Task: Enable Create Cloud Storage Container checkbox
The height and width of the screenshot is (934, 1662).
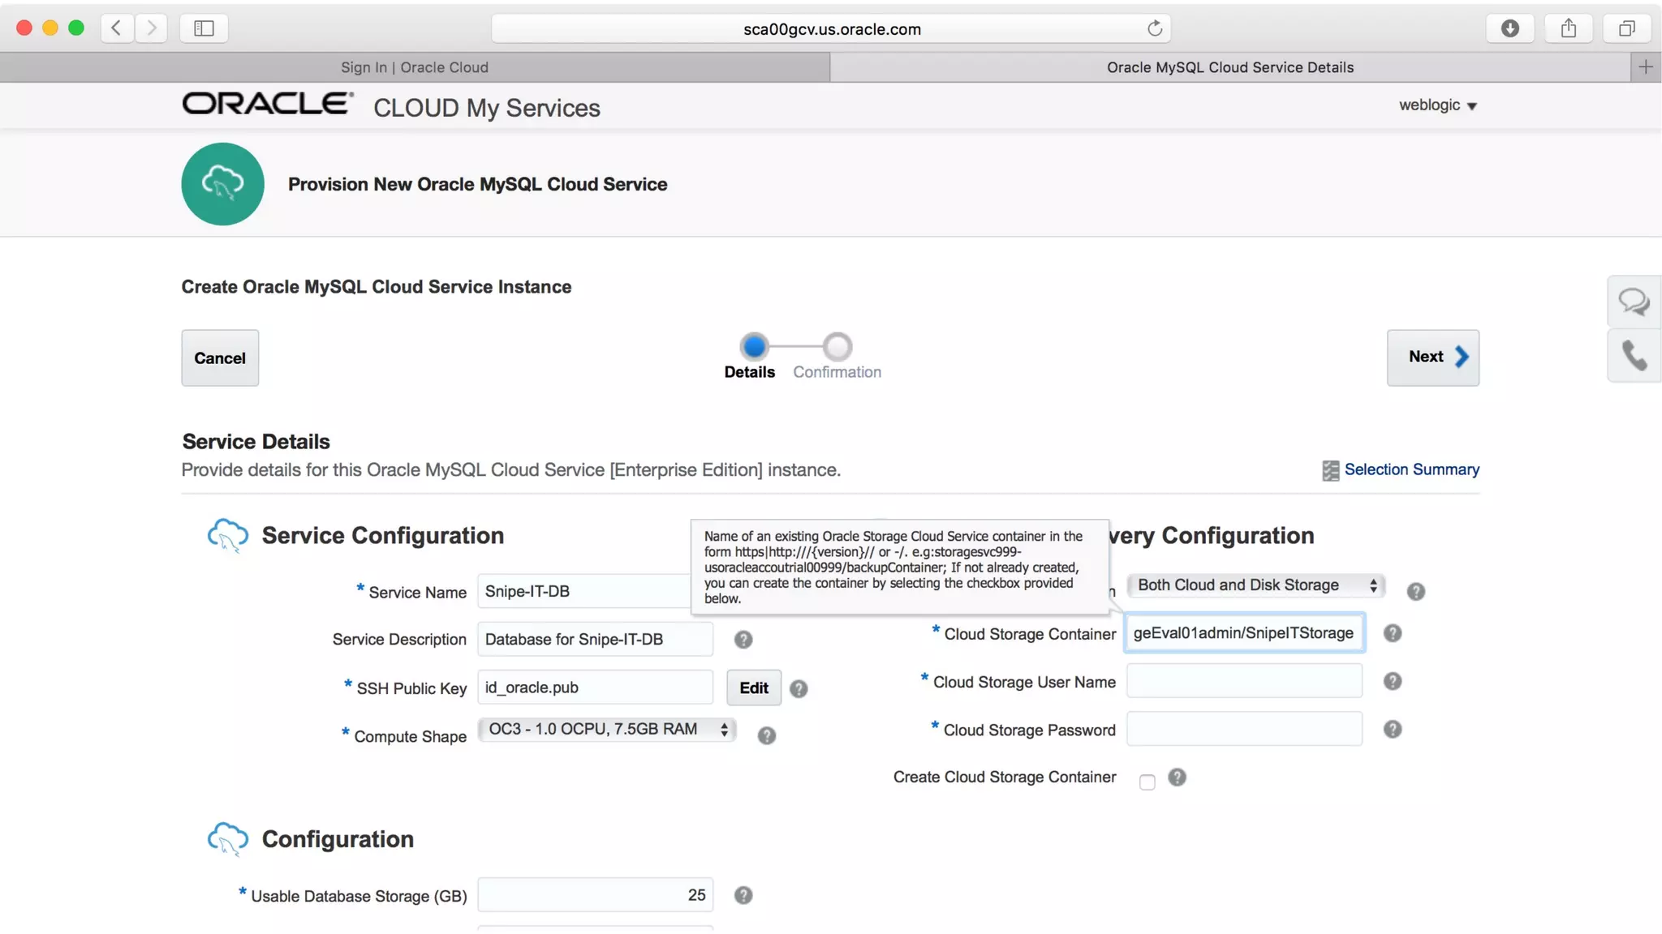Action: [1147, 782]
